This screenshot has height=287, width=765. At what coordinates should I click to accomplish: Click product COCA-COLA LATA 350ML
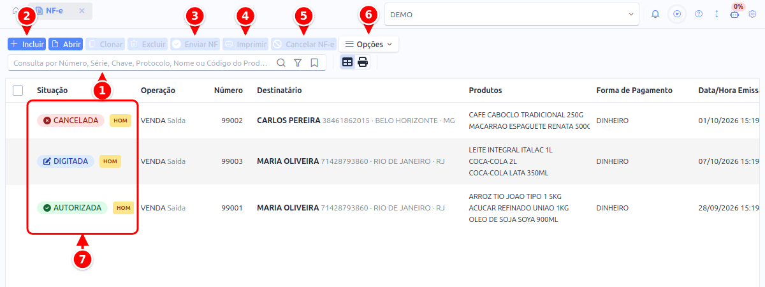(x=509, y=173)
